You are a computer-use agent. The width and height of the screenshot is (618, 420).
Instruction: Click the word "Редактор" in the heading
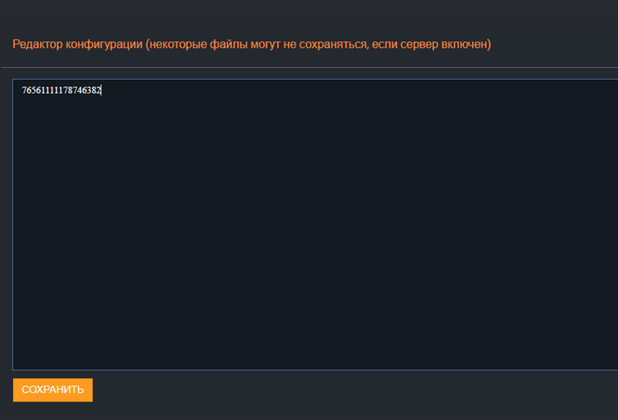coord(37,44)
